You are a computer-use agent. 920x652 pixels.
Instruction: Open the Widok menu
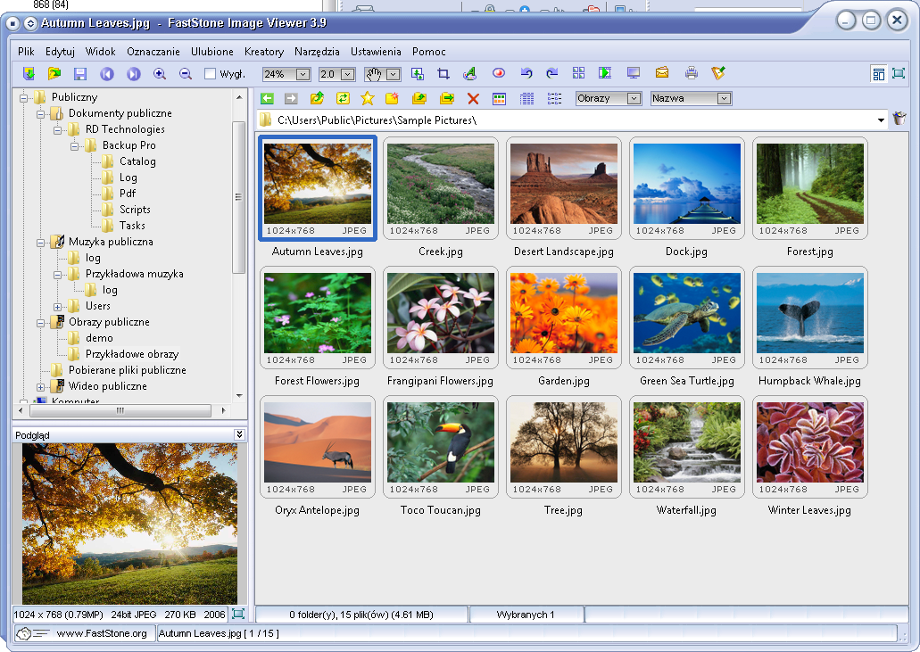click(x=101, y=52)
